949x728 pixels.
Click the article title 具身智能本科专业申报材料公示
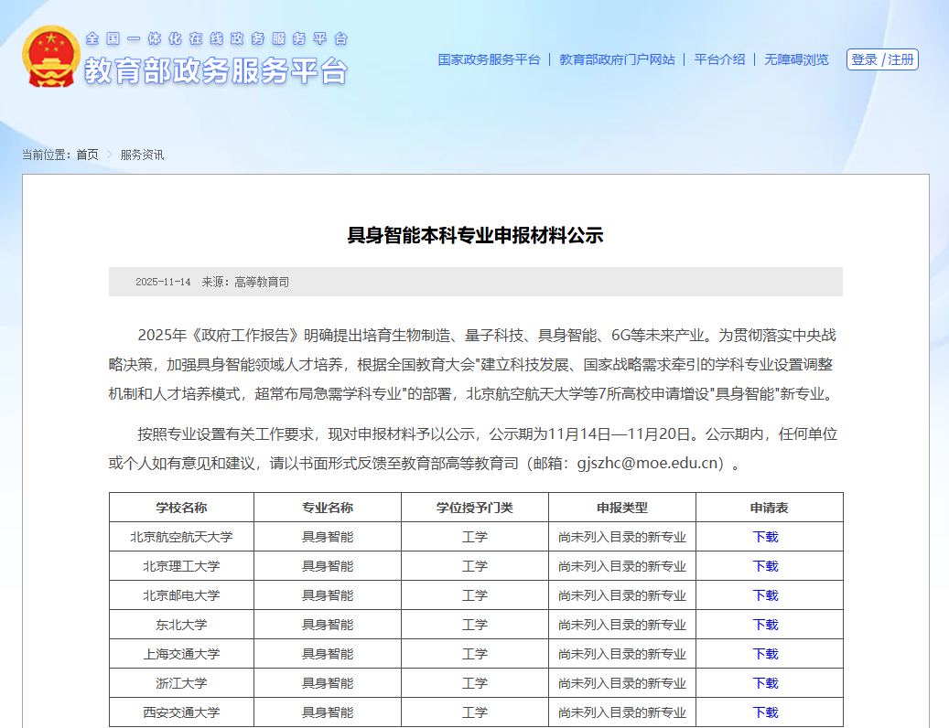pyautogui.click(x=475, y=235)
